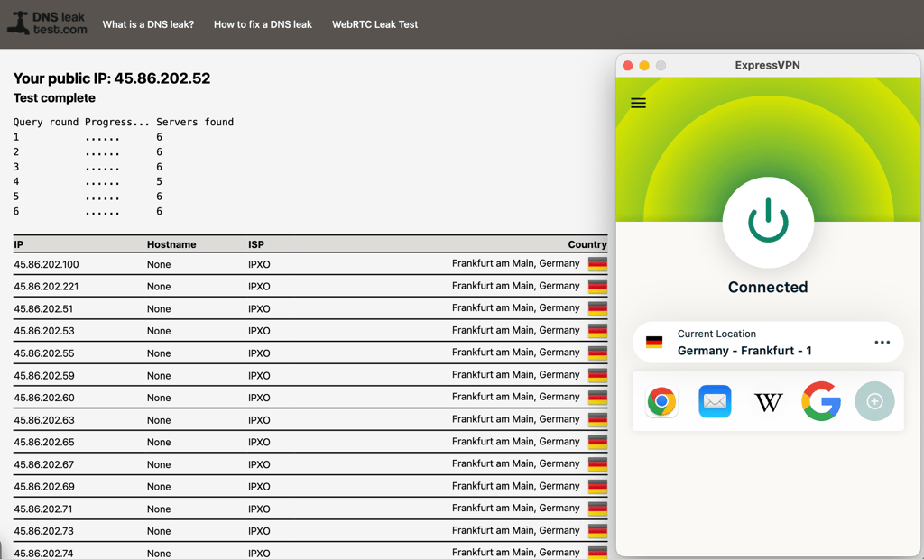Select IP address 45.86.202.71 cell
This screenshot has height=559, width=924.
click(43, 509)
